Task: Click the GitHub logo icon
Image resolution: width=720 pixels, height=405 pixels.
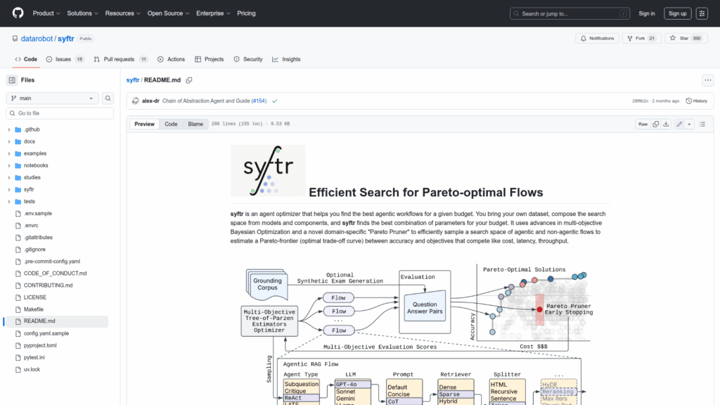Action: (18, 13)
